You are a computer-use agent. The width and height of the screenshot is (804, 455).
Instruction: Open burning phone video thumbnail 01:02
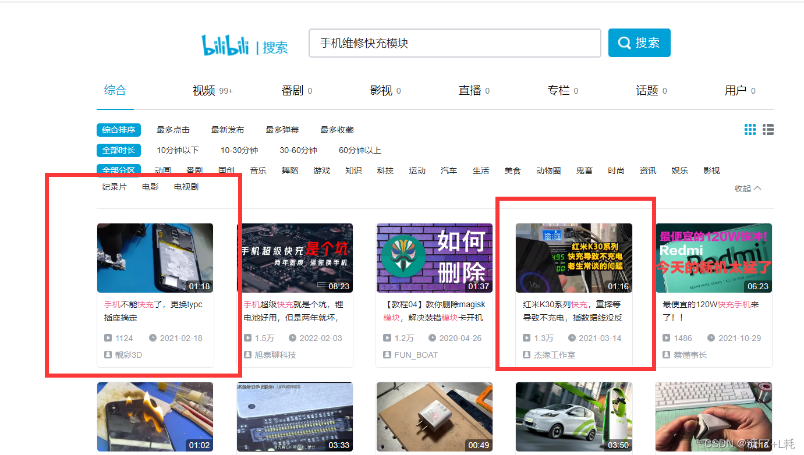click(x=155, y=417)
